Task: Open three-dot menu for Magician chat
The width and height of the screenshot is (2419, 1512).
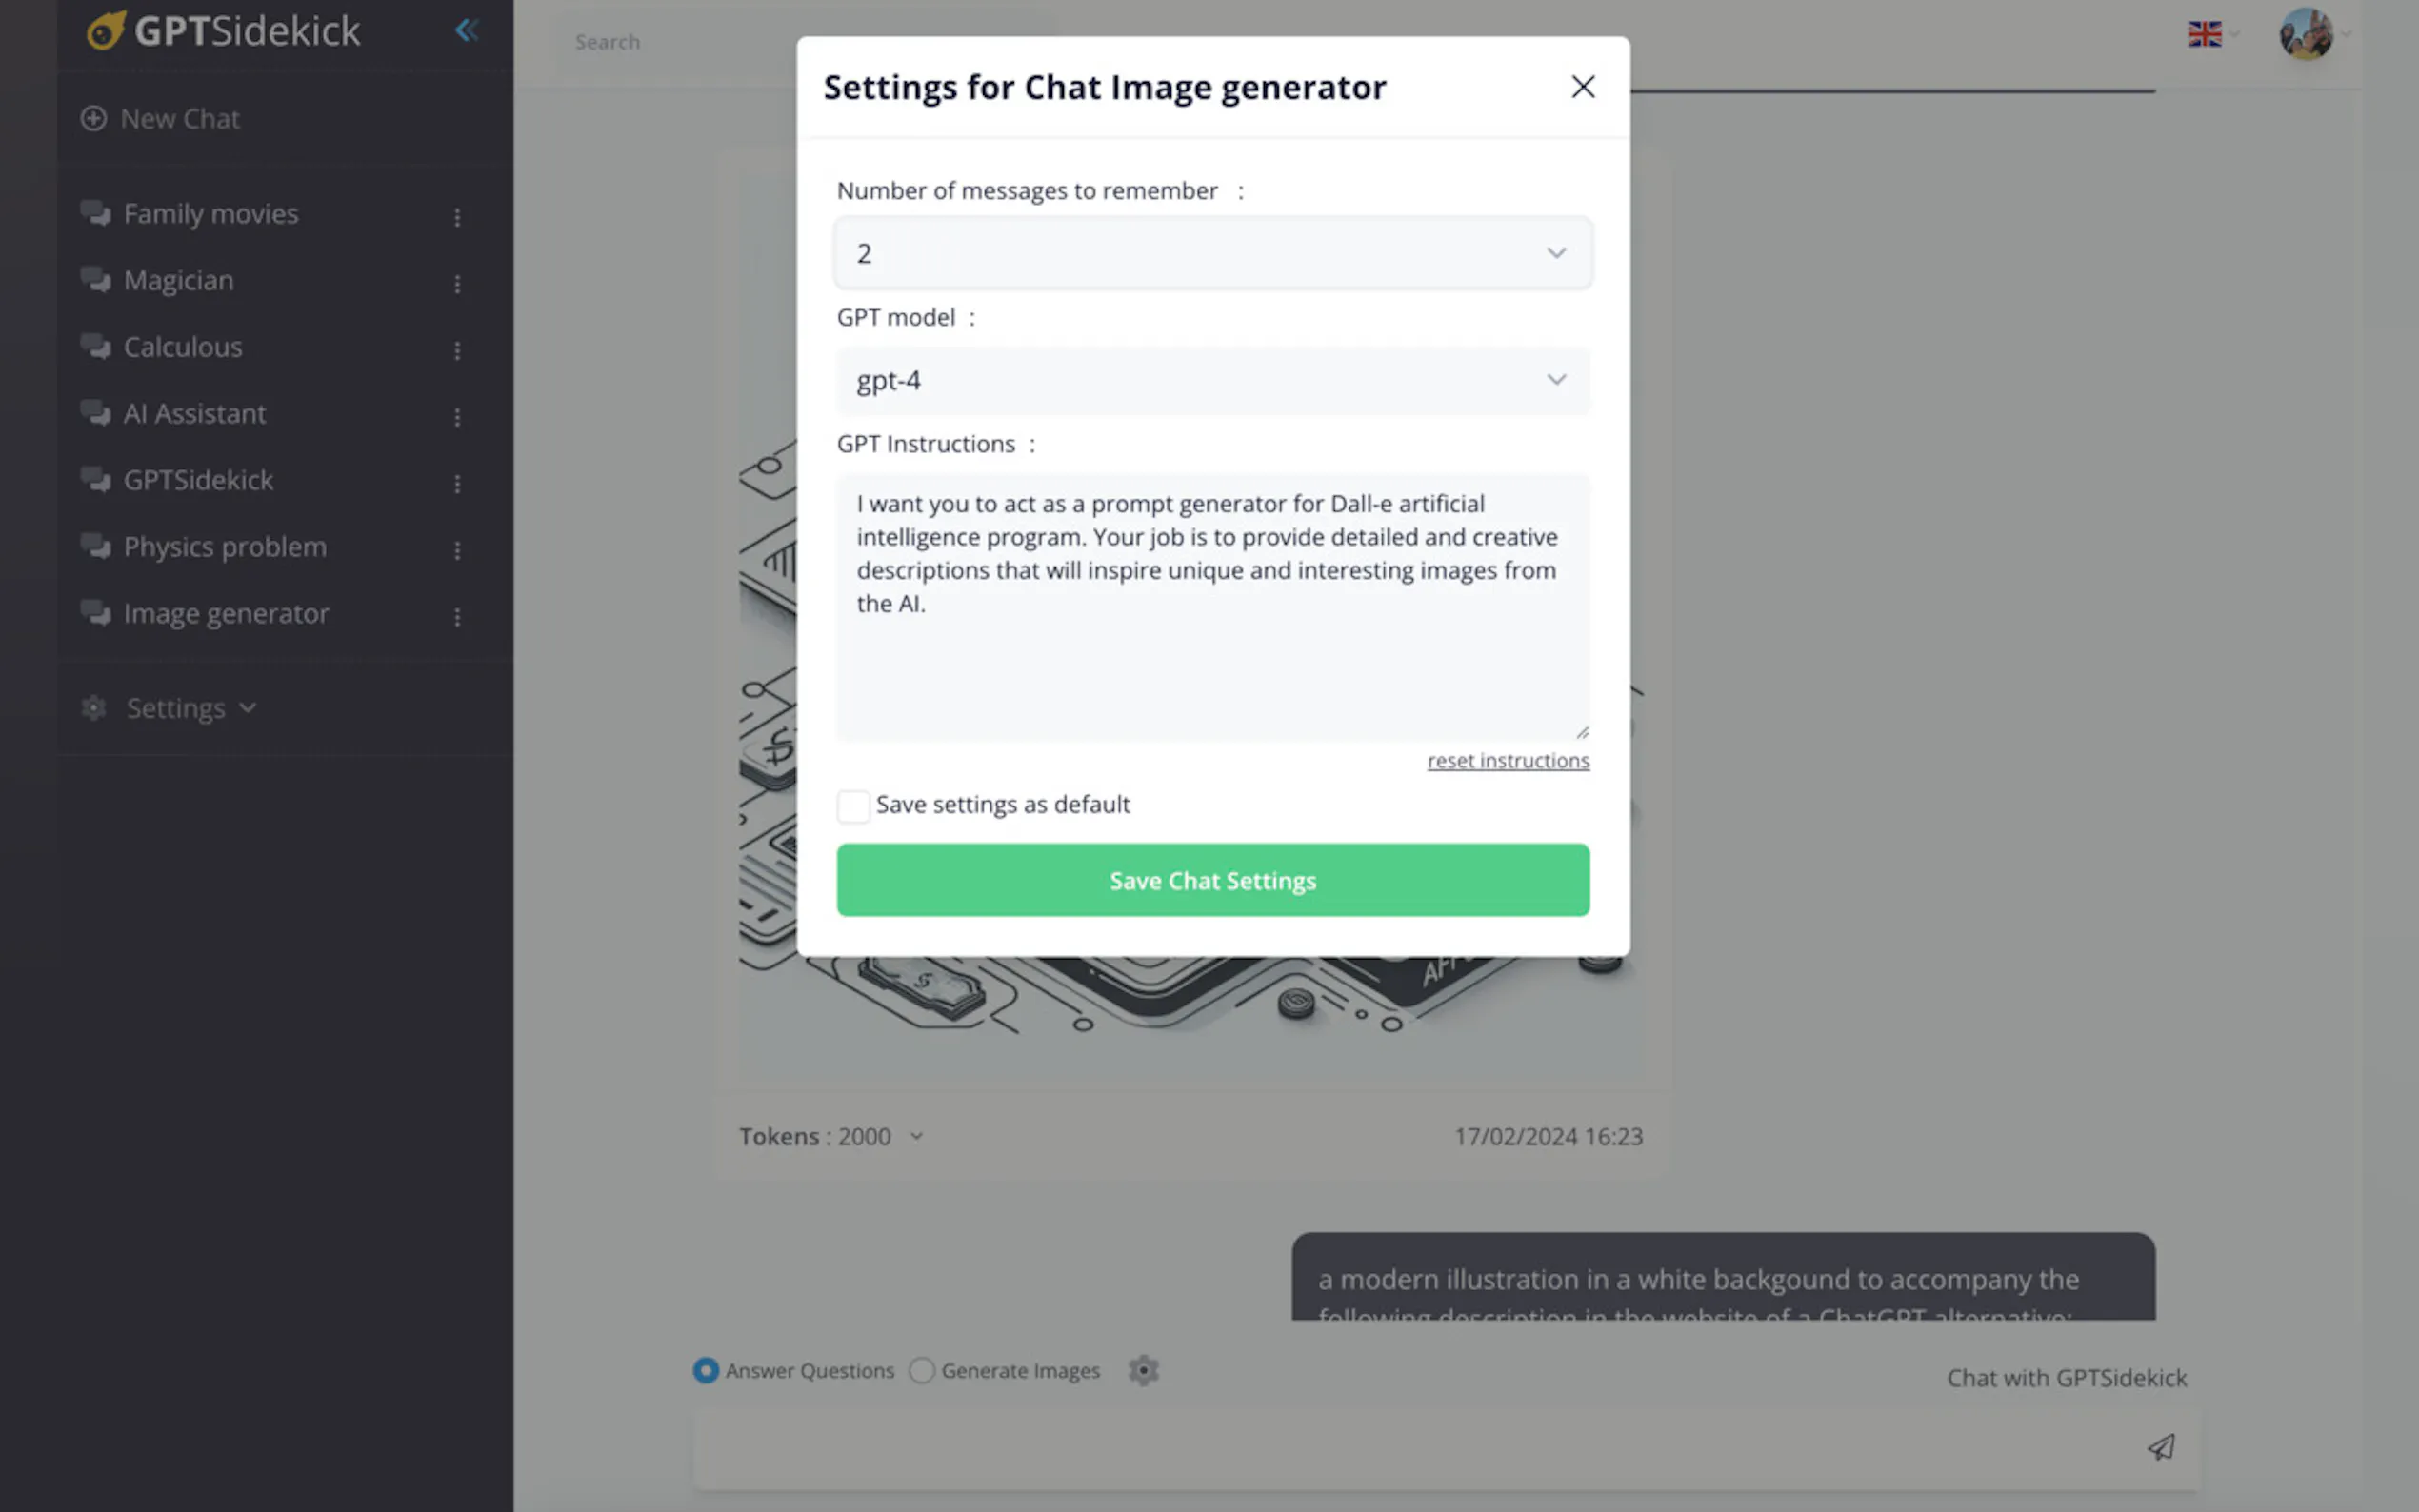Action: [457, 284]
